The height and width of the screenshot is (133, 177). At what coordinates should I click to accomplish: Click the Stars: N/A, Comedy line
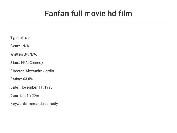pyautogui.click(x=27, y=62)
